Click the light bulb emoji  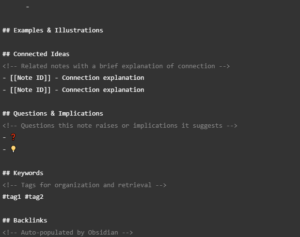(x=13, y=149)
